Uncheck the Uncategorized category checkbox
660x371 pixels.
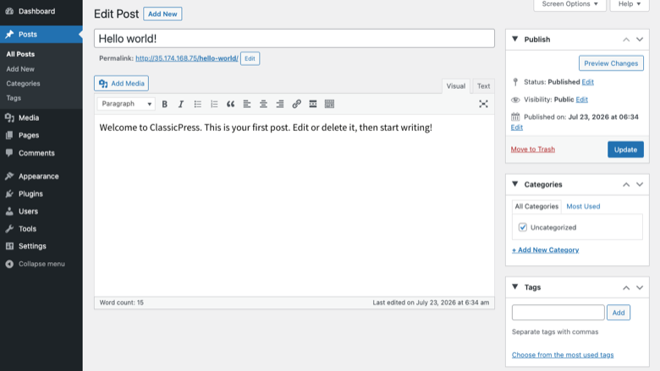coord(523,227)
